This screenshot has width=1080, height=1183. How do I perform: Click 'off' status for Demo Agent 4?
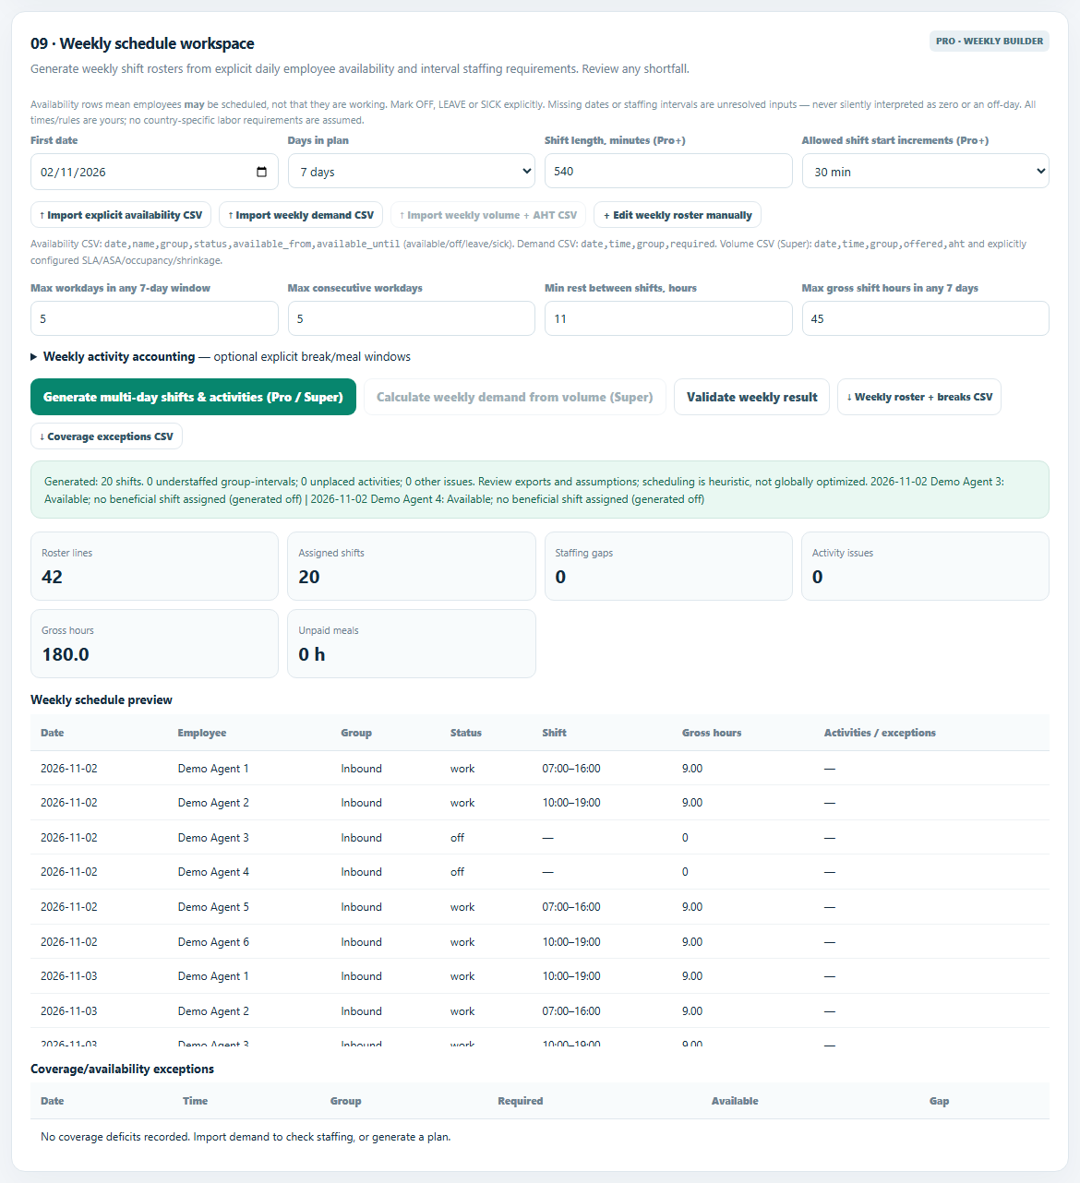click(x=457, y=872)
